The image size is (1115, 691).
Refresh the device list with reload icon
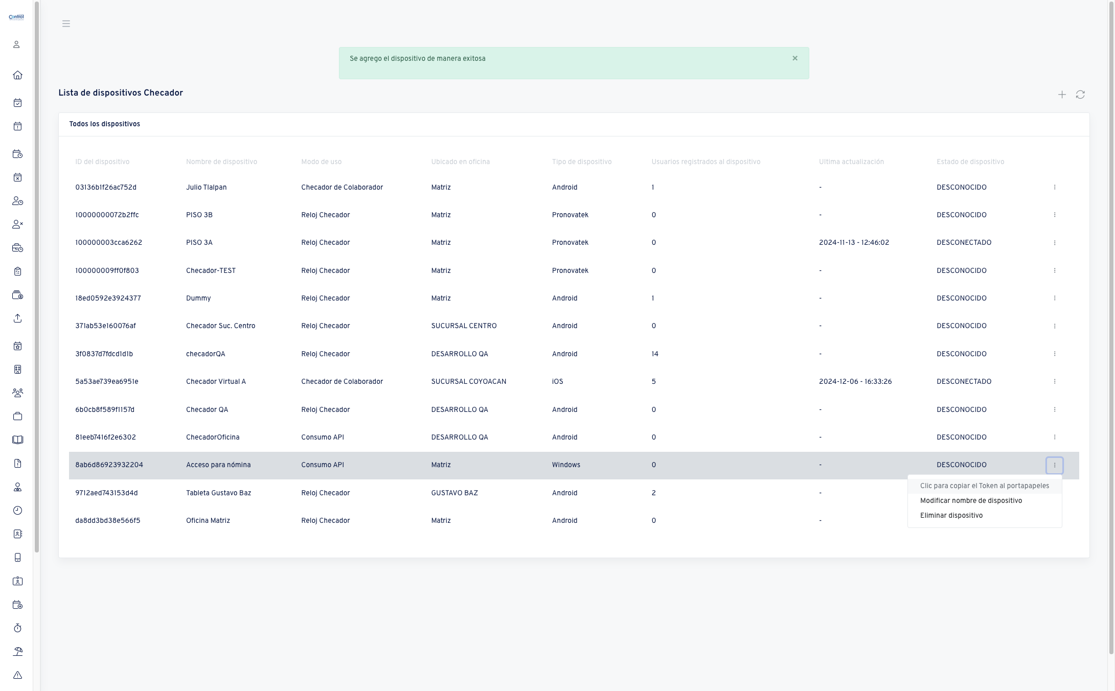click(x=1080, y=95)
